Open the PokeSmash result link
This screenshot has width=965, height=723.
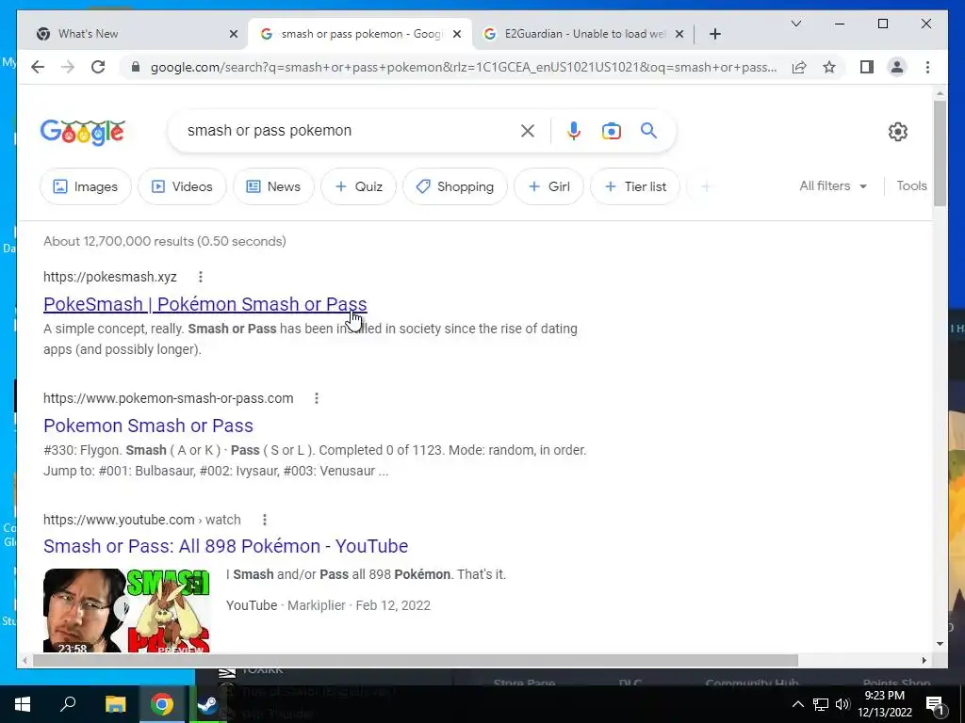[204, 304]
